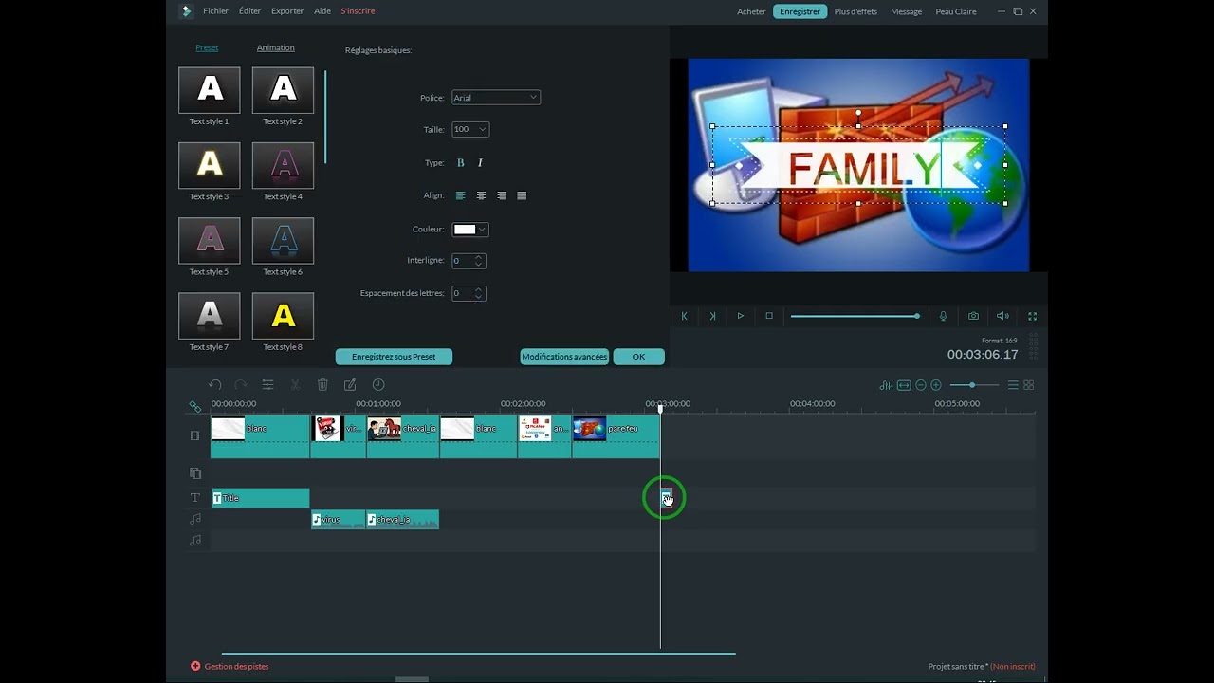Click the overlay track icon
The image size is (1214, 683).
[x=194, y=473]
